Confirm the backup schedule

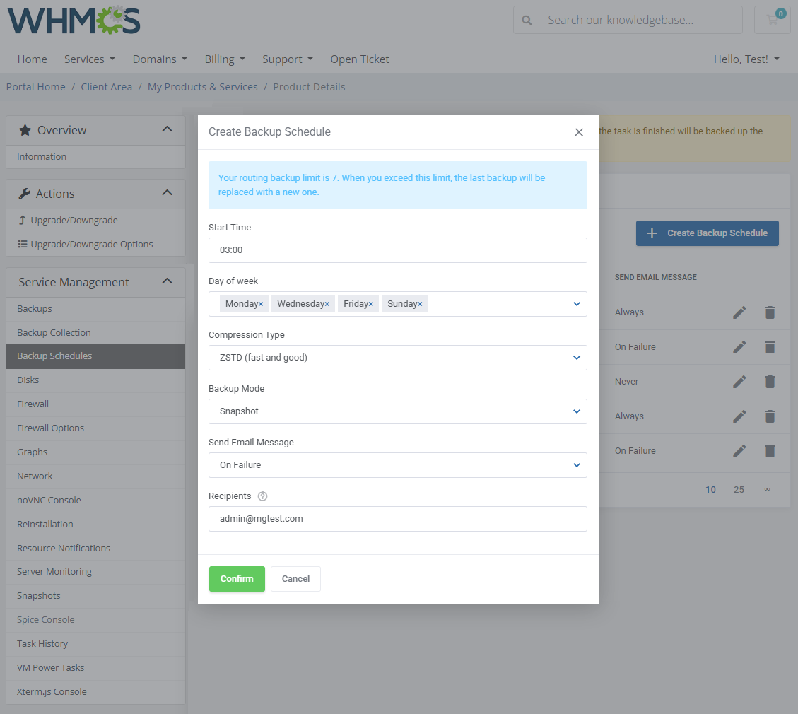237,579
